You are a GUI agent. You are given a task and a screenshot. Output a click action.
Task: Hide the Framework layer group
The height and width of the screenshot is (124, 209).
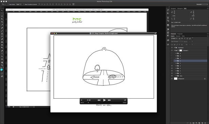point(172,47)
